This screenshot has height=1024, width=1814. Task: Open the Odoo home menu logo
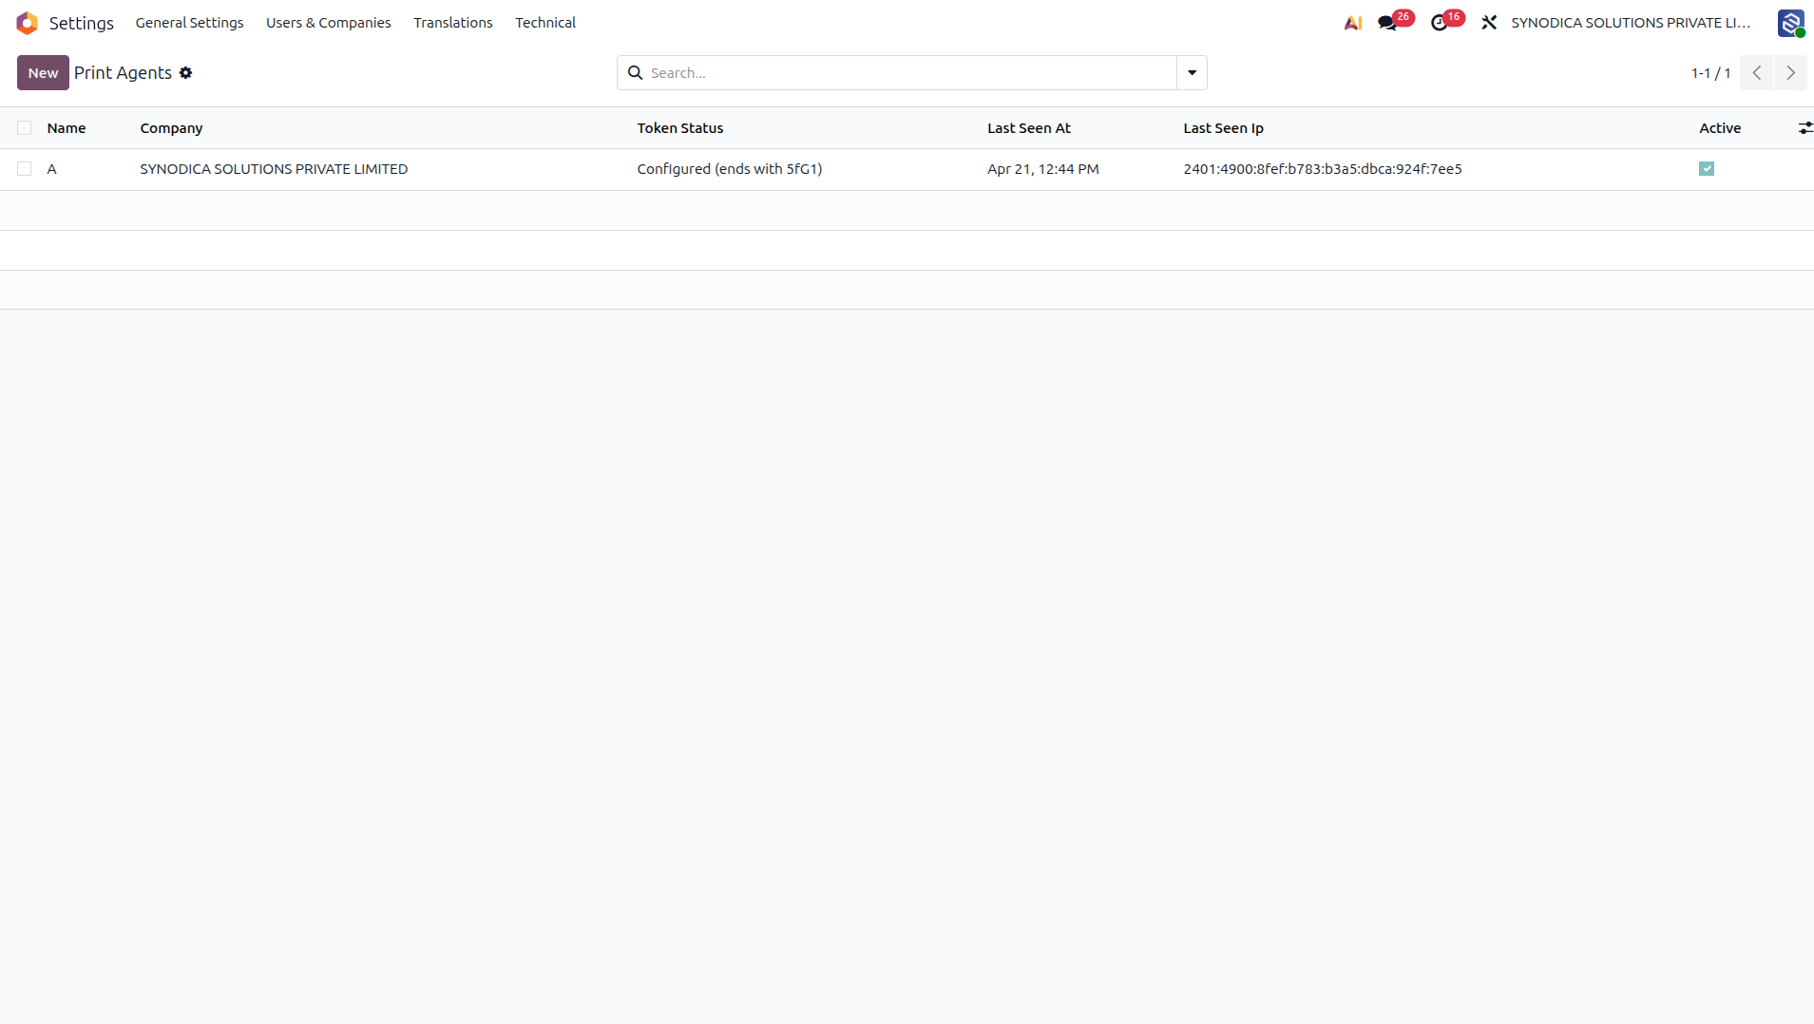click(28, 23)
